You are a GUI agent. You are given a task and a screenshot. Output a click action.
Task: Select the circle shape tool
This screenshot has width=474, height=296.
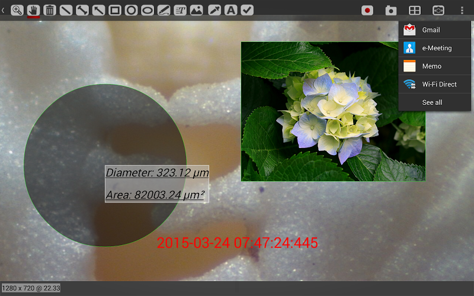click(131, 10)
